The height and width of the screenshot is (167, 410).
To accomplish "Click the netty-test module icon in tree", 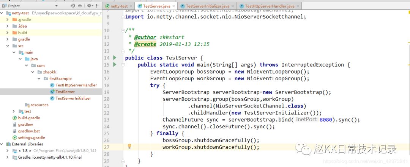I will 8,13.
